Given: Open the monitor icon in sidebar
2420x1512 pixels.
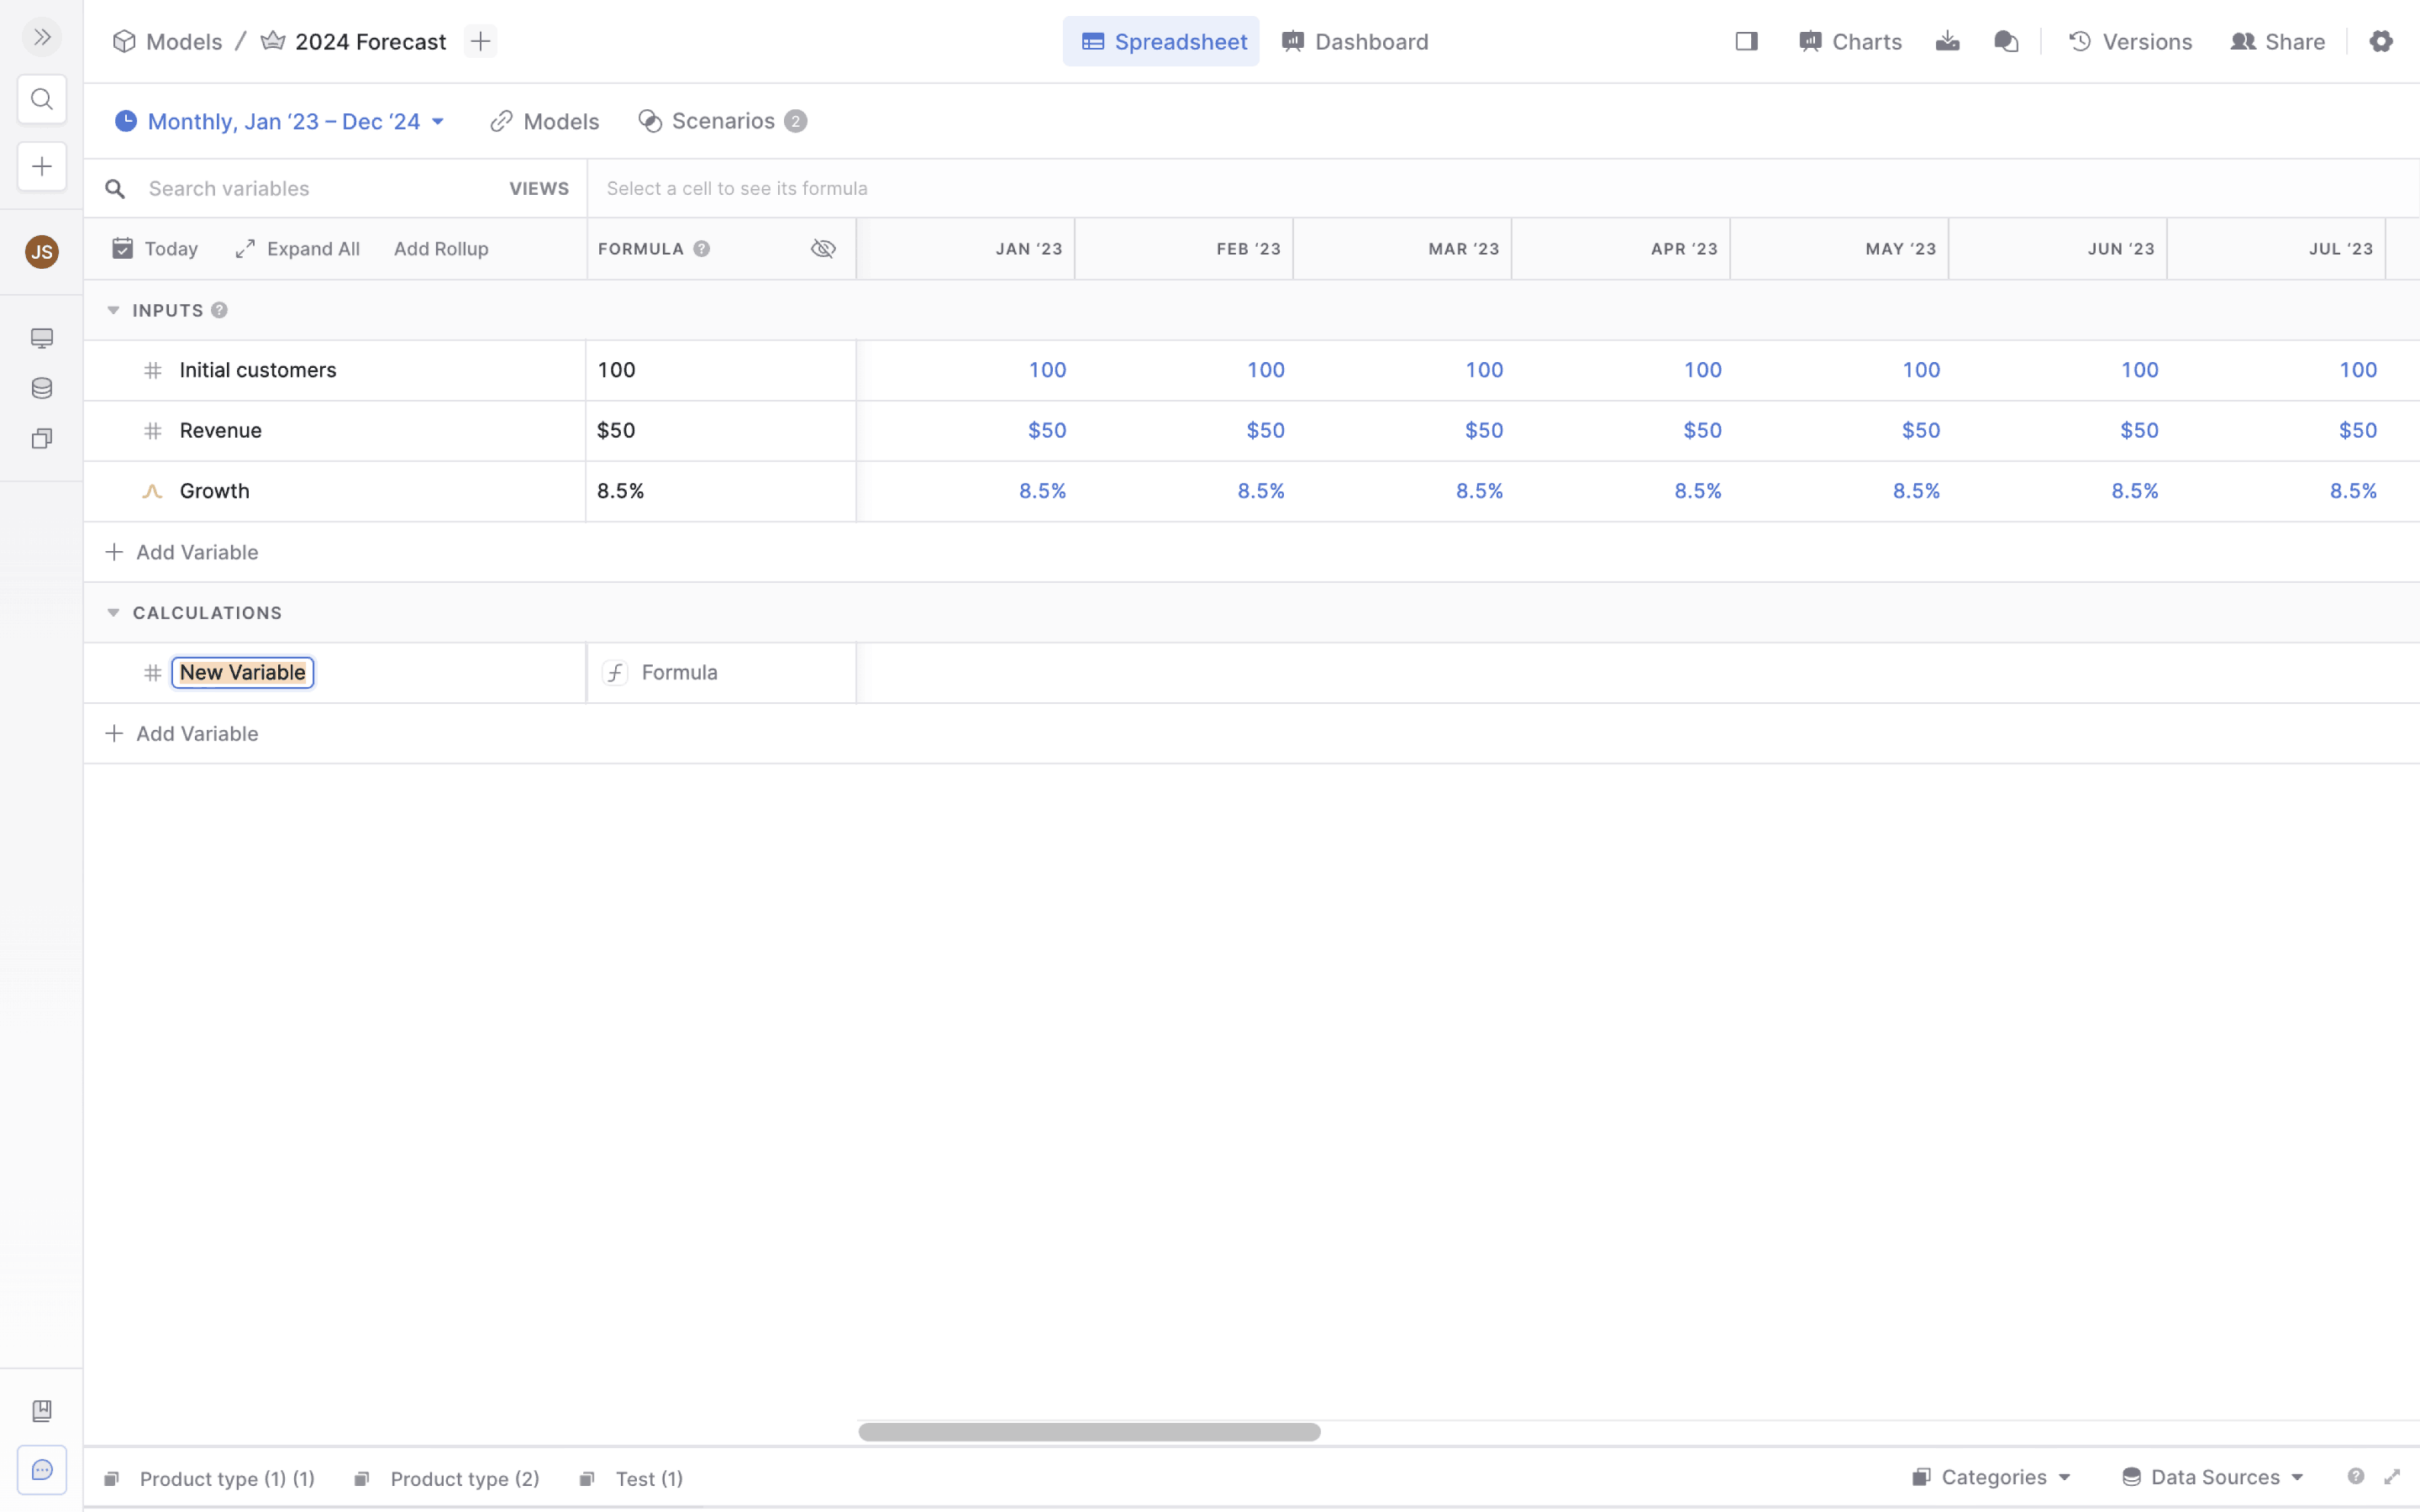Looking at the screenshot, I should click(42, 338).
